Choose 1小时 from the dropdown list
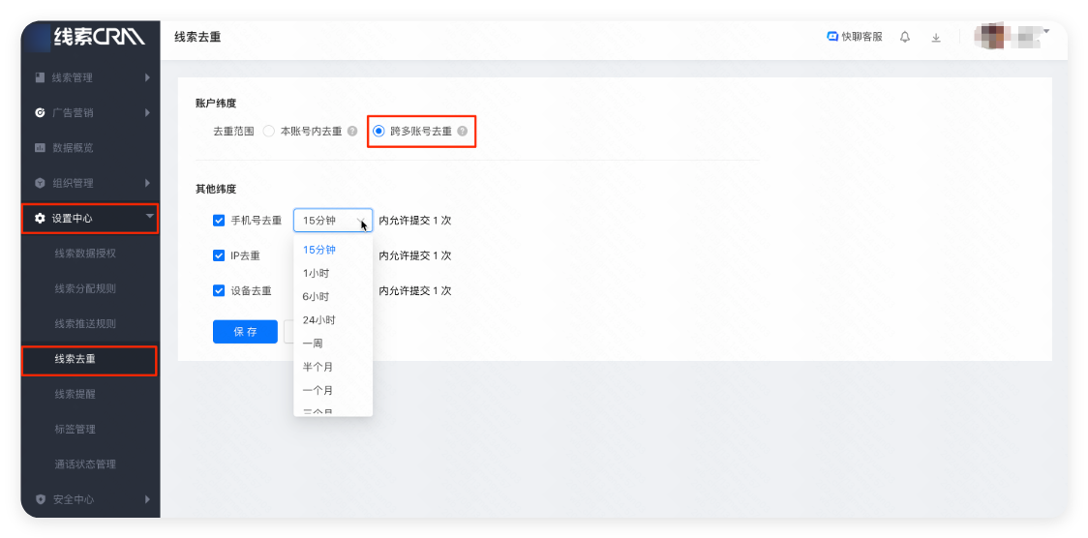 pyautogui.click(x=333, y=273)
